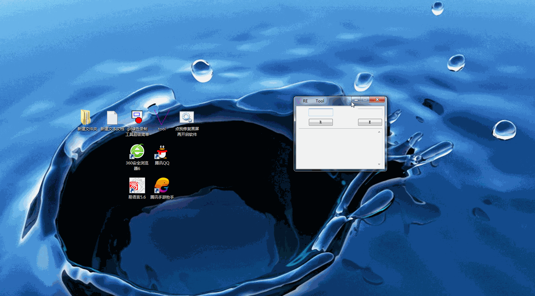
Task: Click the V icon in RE Tool title bar
Action: (x=298, y=101)
